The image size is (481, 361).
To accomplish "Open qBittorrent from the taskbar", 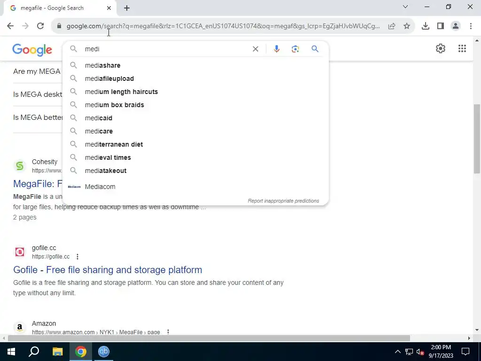I will pyautogui.click(x=104, y=352).
